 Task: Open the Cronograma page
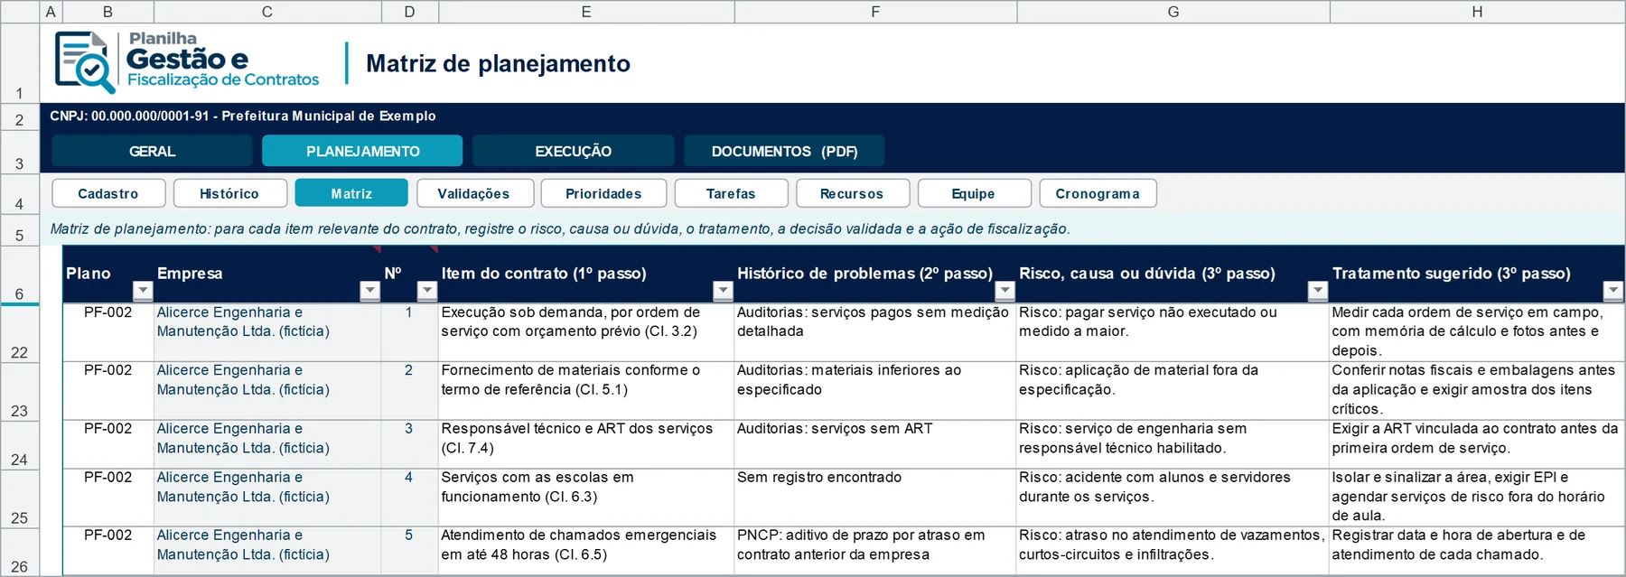[1098, 193]
